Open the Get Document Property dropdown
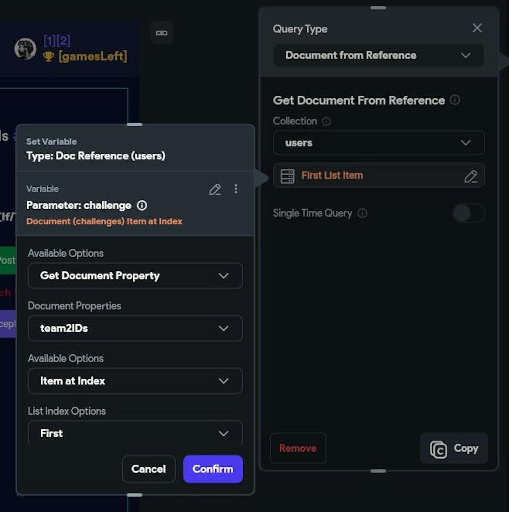The width and height of the screenshot is (509, 512). pyautogui.click(x=135, y=275)
